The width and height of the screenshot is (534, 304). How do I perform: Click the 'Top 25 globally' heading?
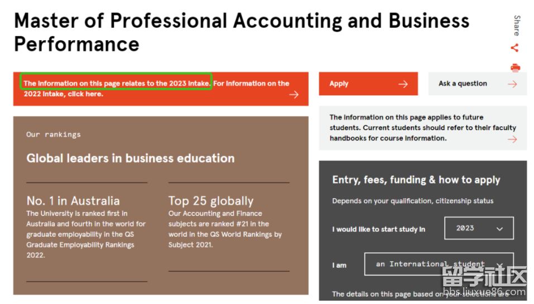(x=211, y=201)
